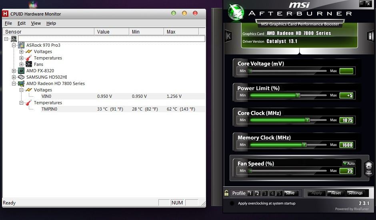The width and height of the screenshot is (376, 220).
Task: Open the View menu
Action: pyautogui.click(x=36, y=23)
